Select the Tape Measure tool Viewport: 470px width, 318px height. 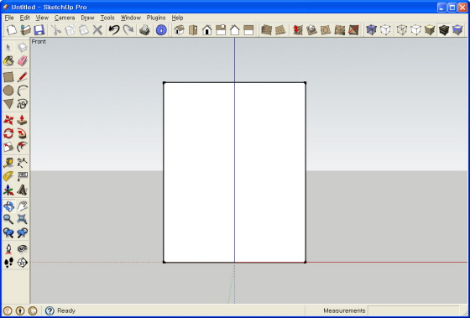coord(8,163)
